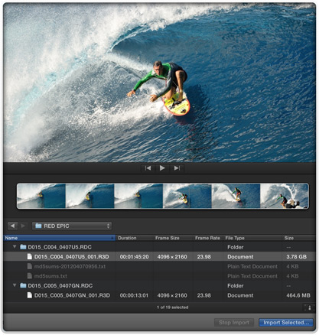Open the RED EPIC folder dropdown
Screen dimensions: 319x335
coord(72,226)
